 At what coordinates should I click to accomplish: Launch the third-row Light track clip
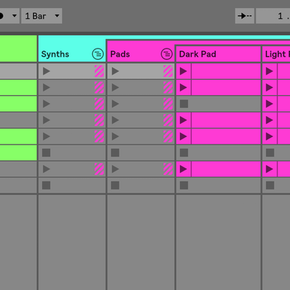[x=269, y=104]
